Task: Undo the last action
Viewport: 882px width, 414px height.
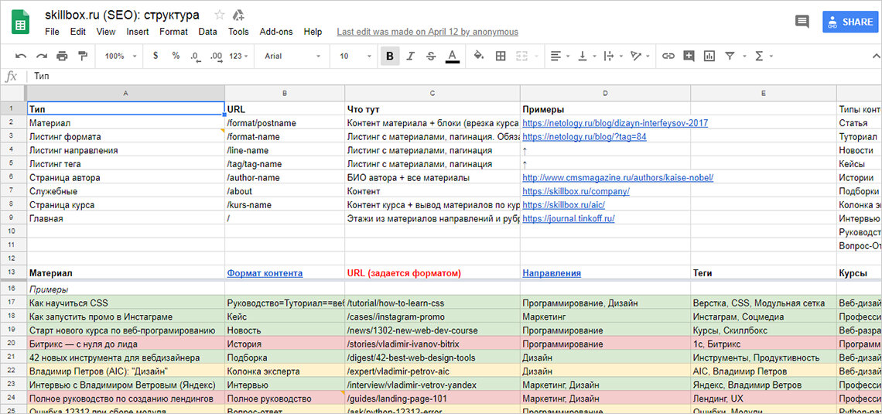Action: 21,56
